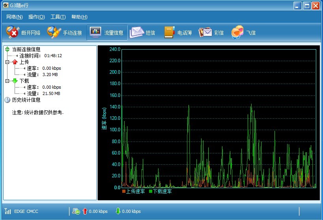
Task: Click the 电话簿 toolbar label
Action: 185,33
